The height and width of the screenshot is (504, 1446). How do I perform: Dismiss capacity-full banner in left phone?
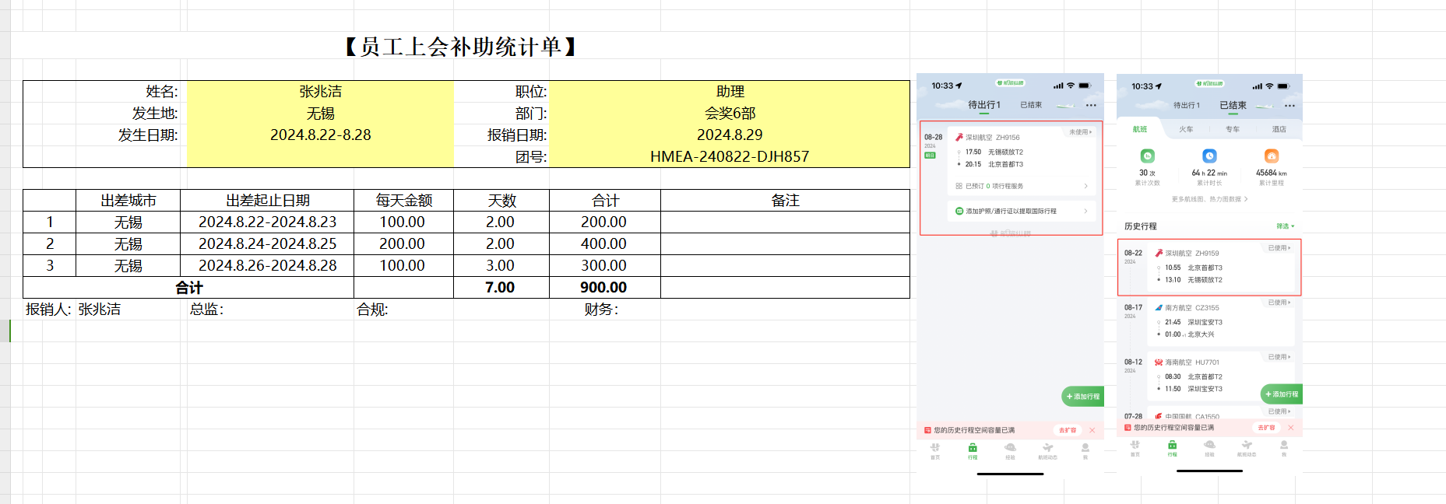click(x=1092, y=430)
